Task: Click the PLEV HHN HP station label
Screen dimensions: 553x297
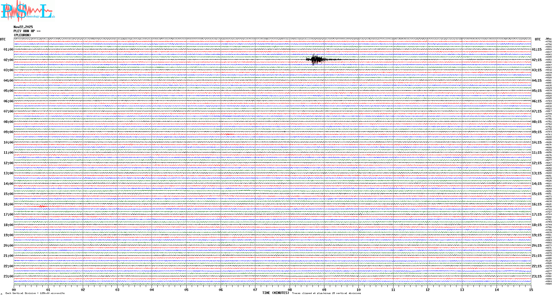Action: click(x=27, y=31)
